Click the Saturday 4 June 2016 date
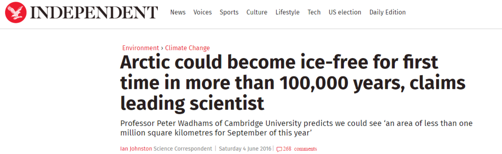This screenshot has height=154, width=502. pyautogui.click(x=245, y=149)
